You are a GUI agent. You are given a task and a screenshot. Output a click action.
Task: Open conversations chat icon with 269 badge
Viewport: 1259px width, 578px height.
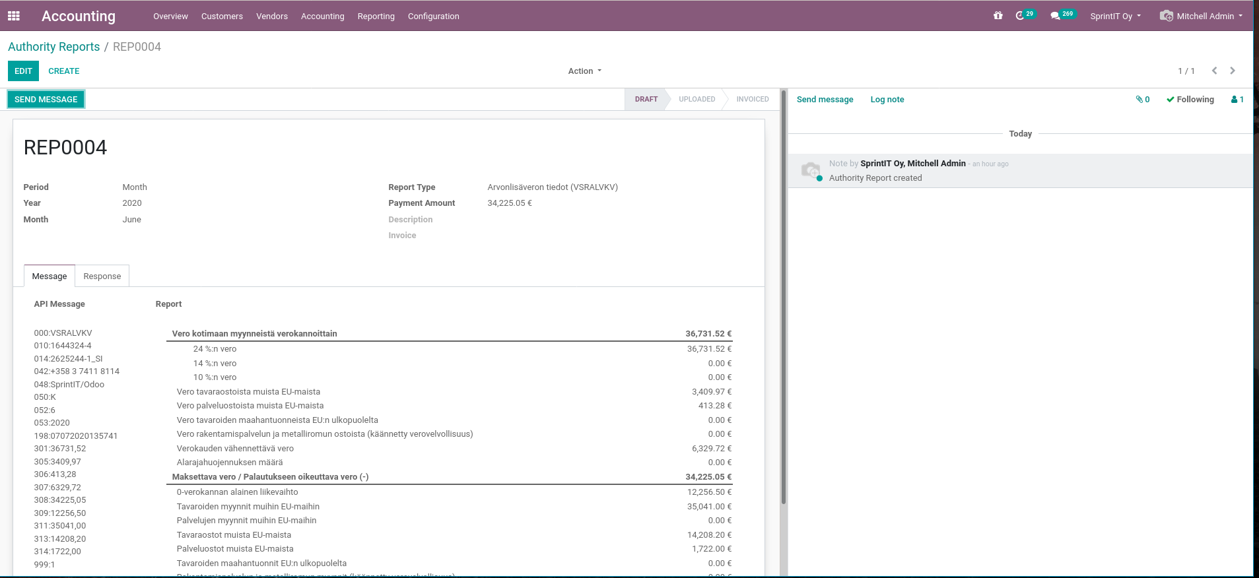point(1055,16)
